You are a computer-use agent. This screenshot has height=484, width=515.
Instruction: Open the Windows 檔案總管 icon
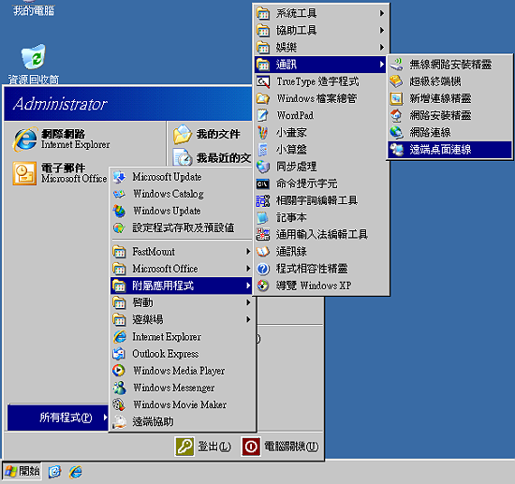click(263, 98)
